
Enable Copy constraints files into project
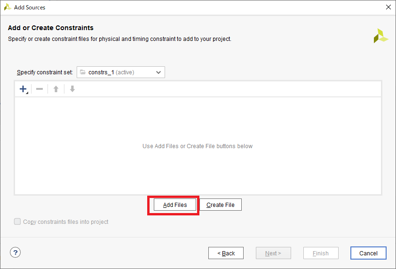pyautogui.click(x=17, y=222)
